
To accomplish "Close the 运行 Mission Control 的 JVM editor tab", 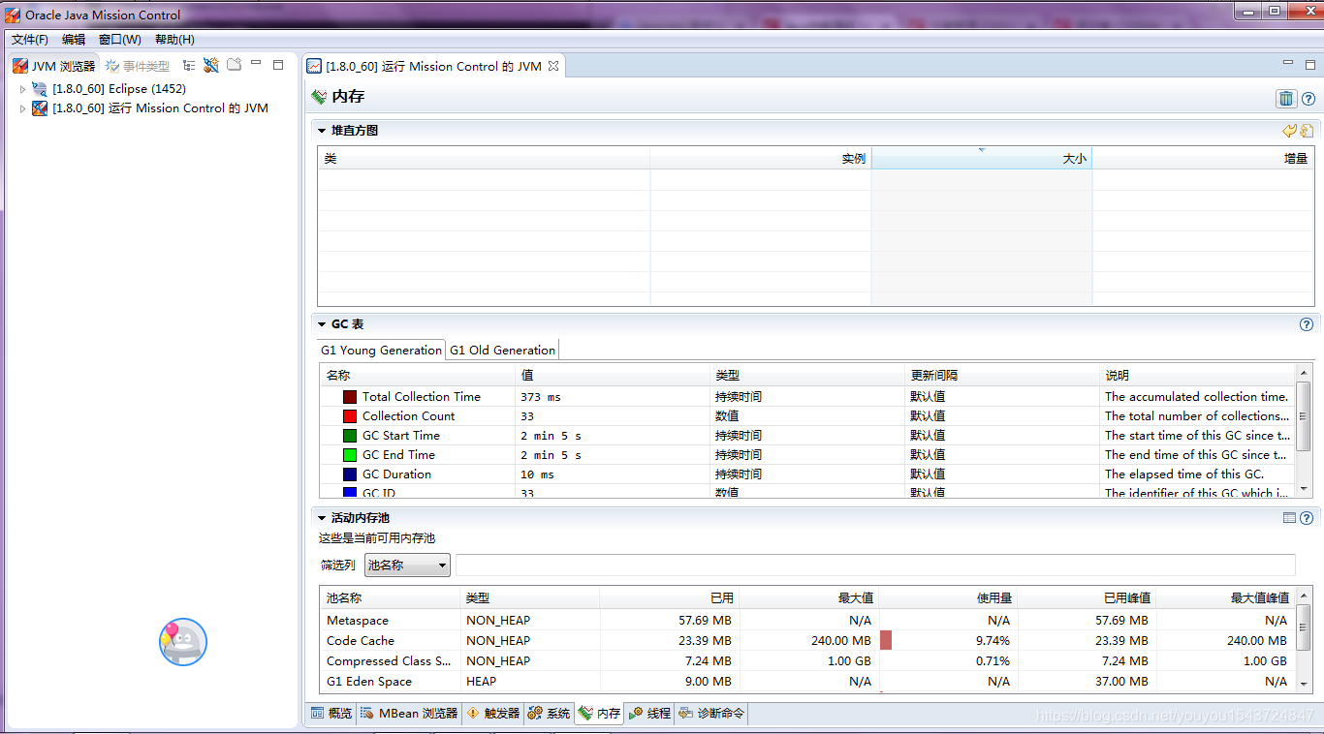I will tap(553, 66).
